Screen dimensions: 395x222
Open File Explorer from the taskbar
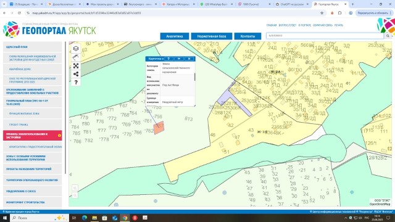[94, 218]
